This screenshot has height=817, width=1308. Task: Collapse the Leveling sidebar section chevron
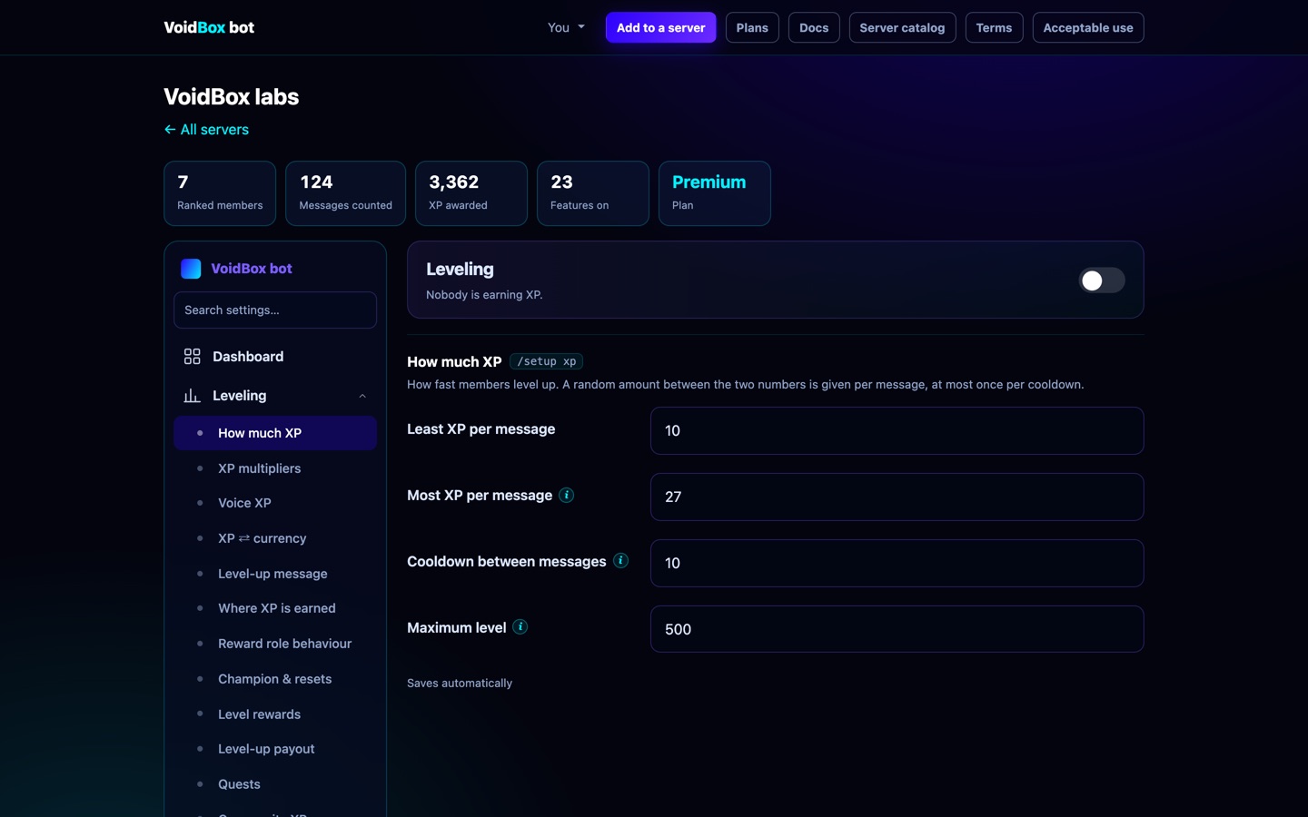[x=362, y=396]
